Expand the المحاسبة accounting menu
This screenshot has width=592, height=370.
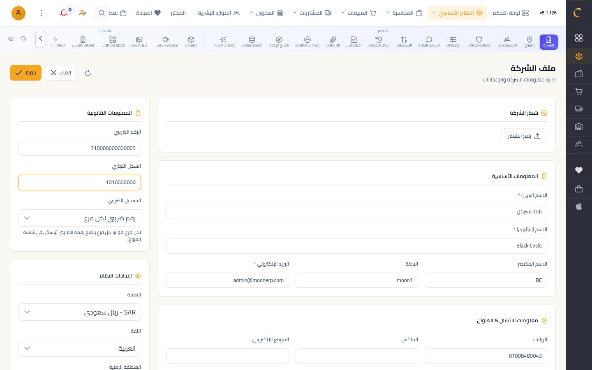click(x=404, y=13)
